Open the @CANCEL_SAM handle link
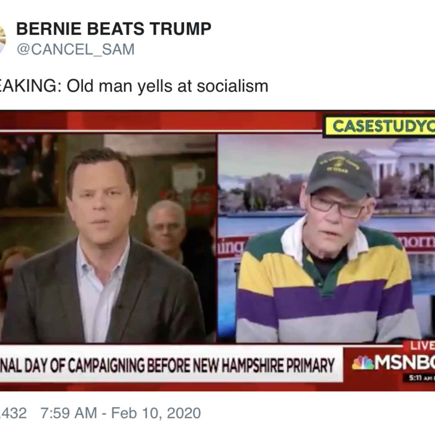435x435 pixels. click(76, 49)
